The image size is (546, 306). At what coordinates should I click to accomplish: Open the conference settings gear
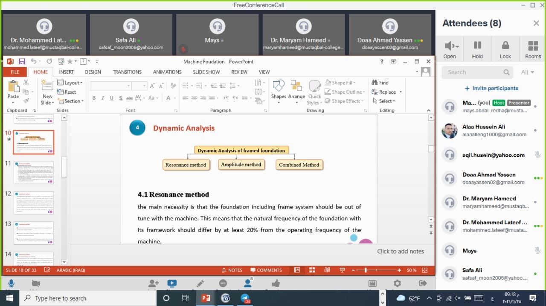397,283
